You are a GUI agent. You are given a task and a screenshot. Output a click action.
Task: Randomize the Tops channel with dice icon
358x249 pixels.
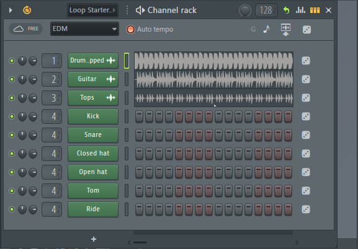click(306, 98)
